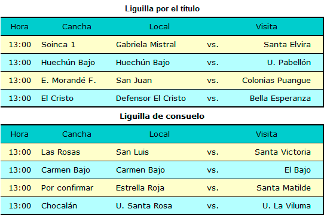324x215 pixels.
Task: Select U. Pabellón visiting team
Action: pos(289,63)
